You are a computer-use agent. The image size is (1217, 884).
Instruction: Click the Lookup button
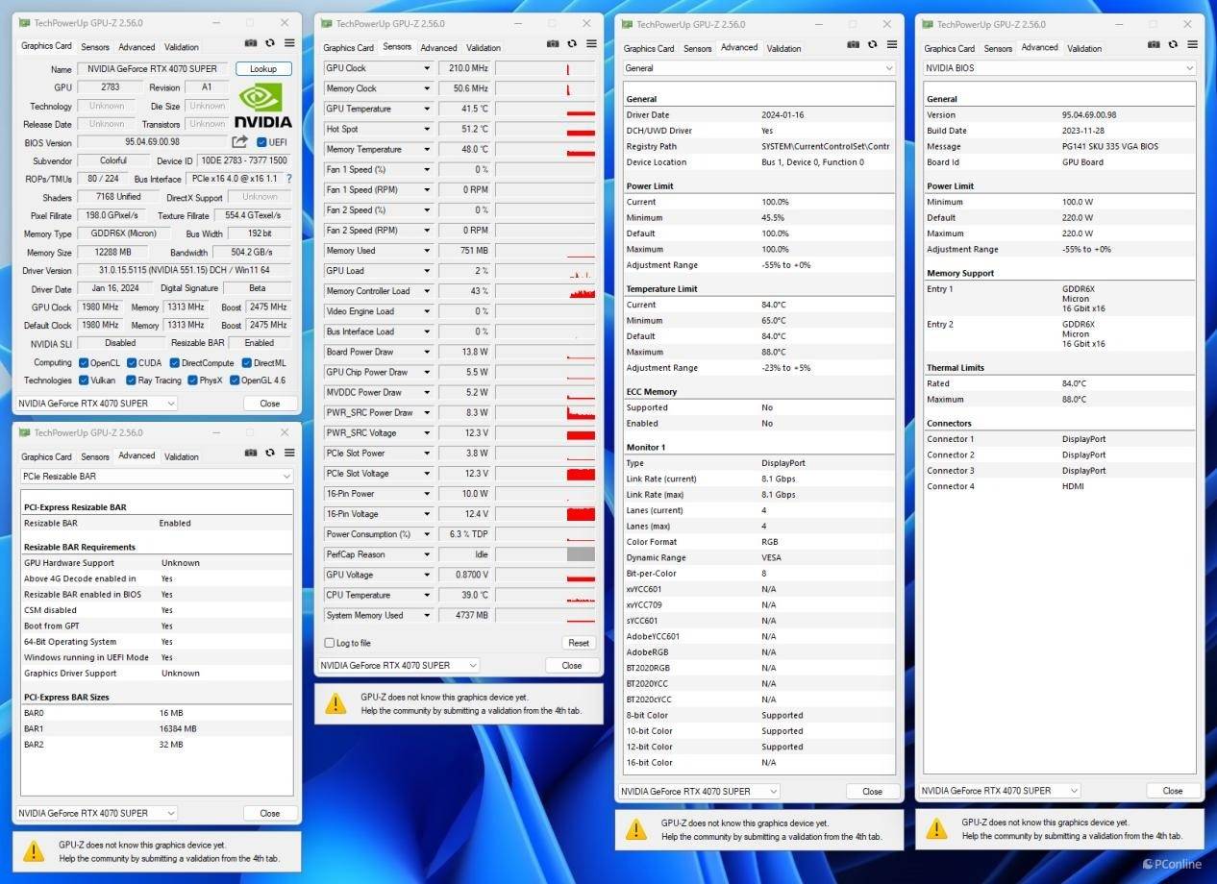tap(263, 69)
